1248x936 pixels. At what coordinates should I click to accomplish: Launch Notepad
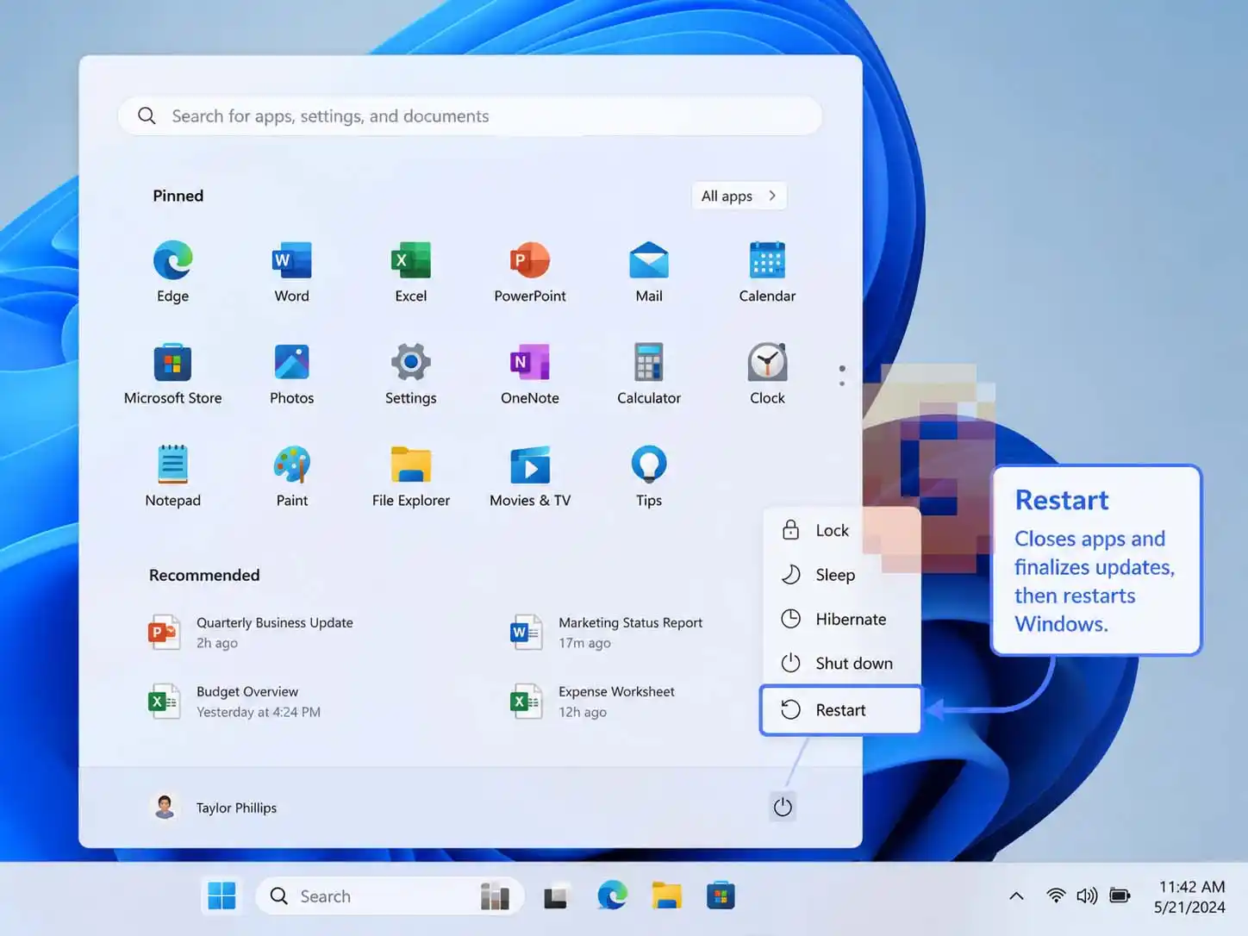tap(173, 477)
